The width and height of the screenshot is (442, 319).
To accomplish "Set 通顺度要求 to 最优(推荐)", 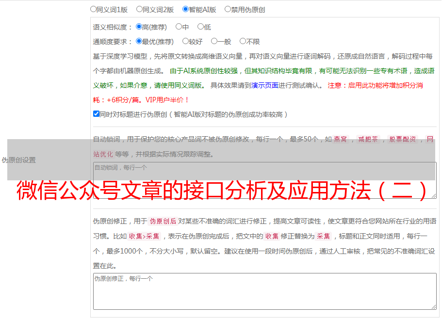I will tap(139, 41).
